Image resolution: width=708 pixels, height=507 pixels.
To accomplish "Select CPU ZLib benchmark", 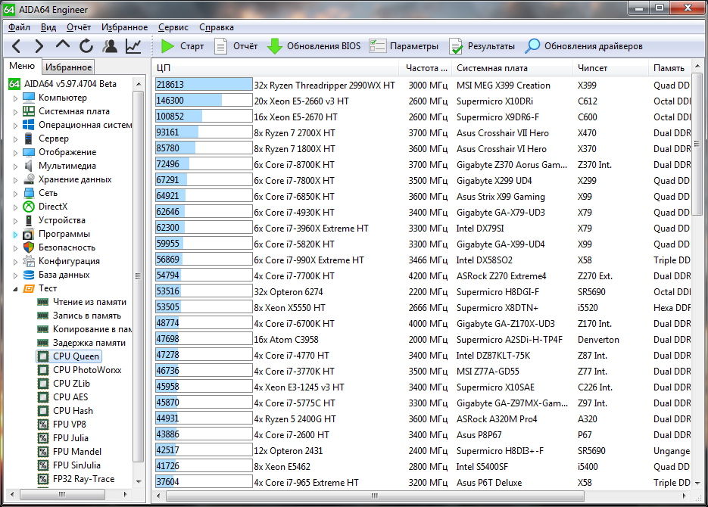I will pos(71,384).
